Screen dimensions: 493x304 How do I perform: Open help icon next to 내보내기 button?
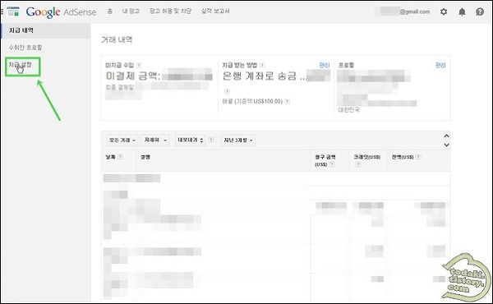tap(211, 140)
